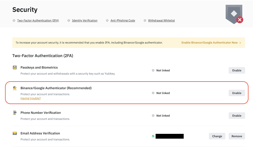Click description under Phone Number Verification title
Screen dimensions: 253x150
pos(45,119)
